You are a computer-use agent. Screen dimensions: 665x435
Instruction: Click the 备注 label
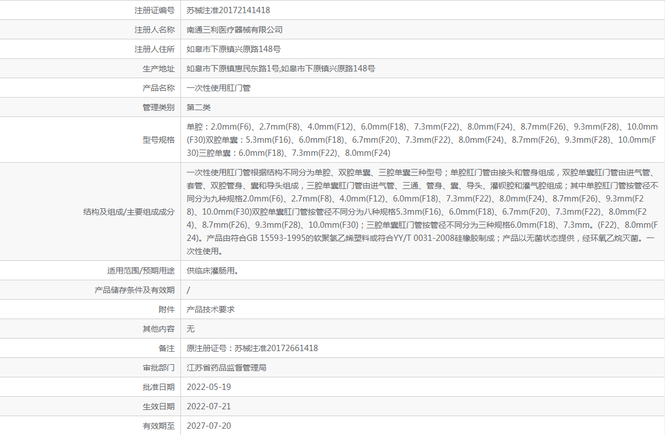(x=167, y=348)
